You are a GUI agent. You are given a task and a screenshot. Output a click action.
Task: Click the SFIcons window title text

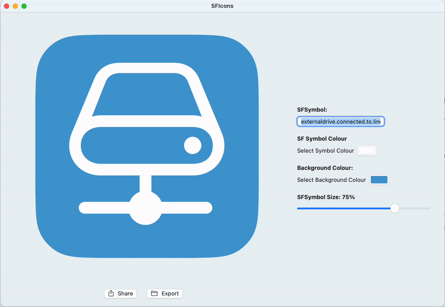(x=222, y=6)
